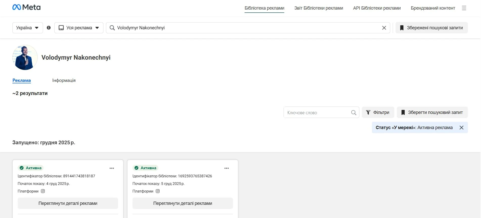
Task: Click Зберегти пошуковий запит
Action: point(432,112)
